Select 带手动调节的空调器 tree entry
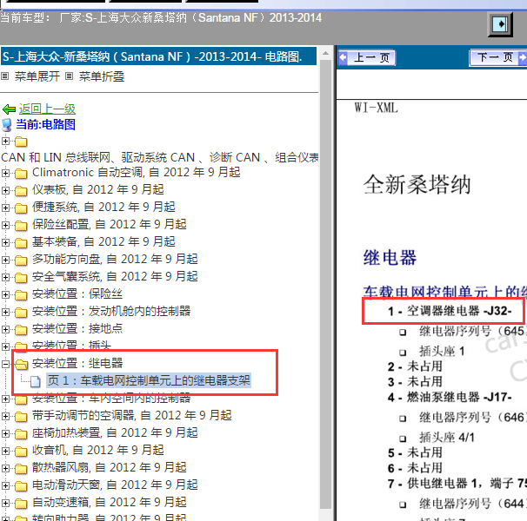 pyautogui.click(x=132, y=416)
